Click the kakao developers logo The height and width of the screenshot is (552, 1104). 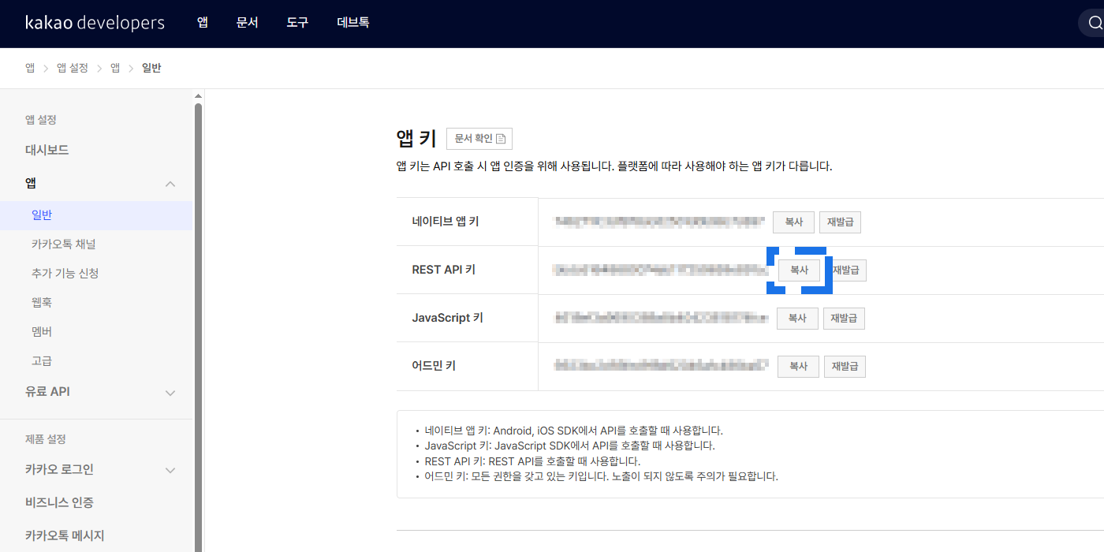coord(95,22)
